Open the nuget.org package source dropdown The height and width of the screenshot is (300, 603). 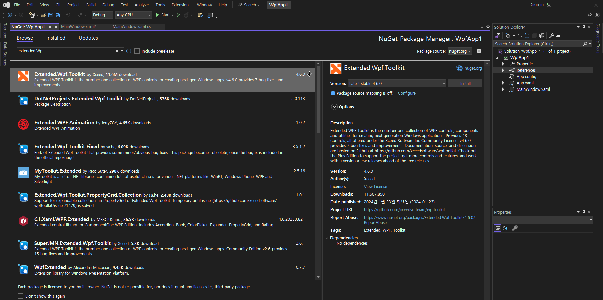click(x=460, y=51)
